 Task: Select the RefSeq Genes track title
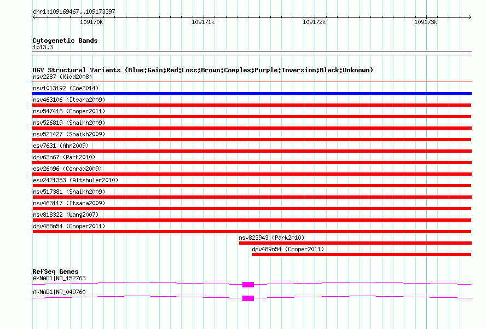[55, 272]
